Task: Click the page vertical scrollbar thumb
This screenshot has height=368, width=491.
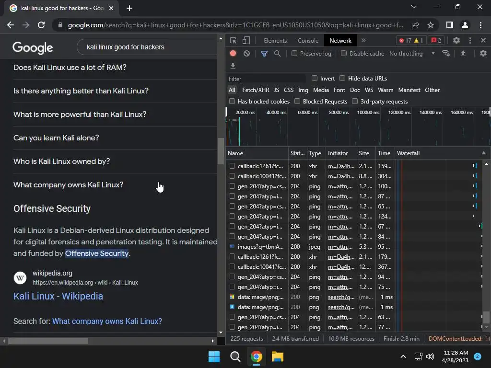Action: click(x=221, y=151)
